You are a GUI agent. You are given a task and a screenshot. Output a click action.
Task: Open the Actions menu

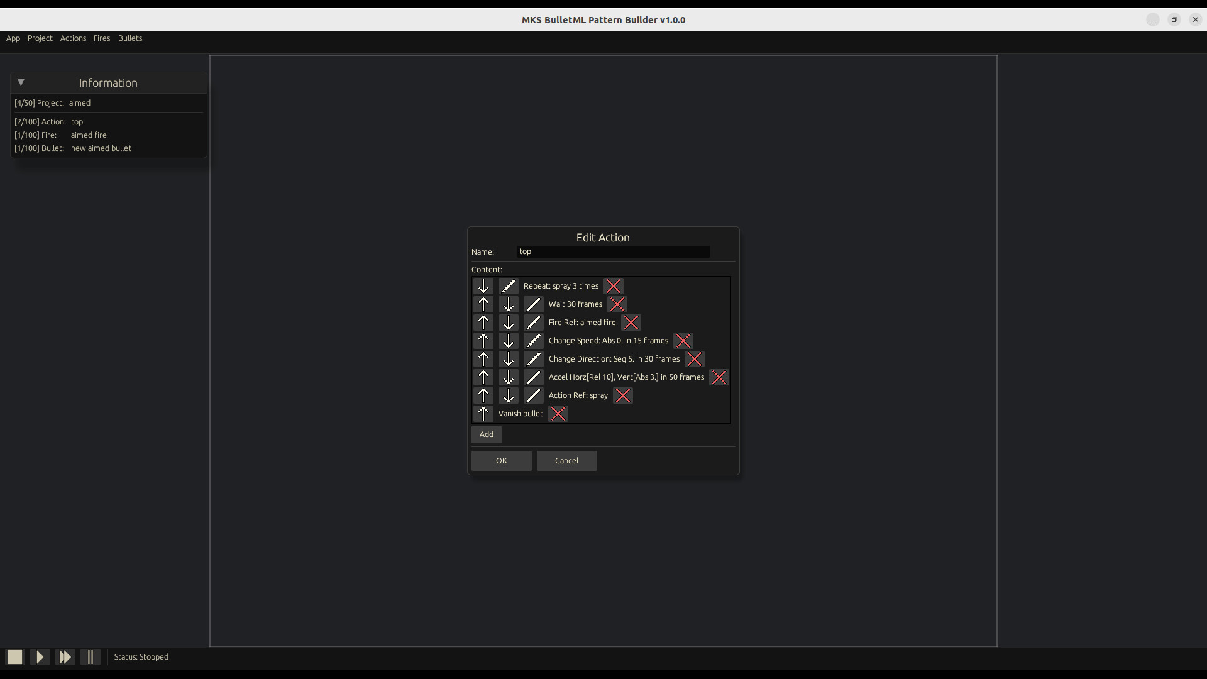tap(73, 38)
